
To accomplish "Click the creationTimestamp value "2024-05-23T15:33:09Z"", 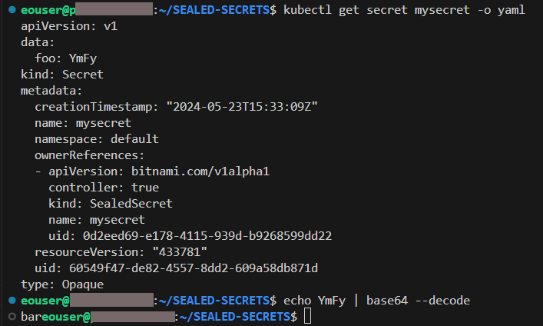I will tap(242, 106).
